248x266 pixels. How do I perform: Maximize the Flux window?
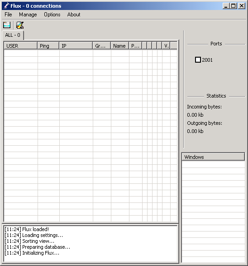tap(234, 6)
